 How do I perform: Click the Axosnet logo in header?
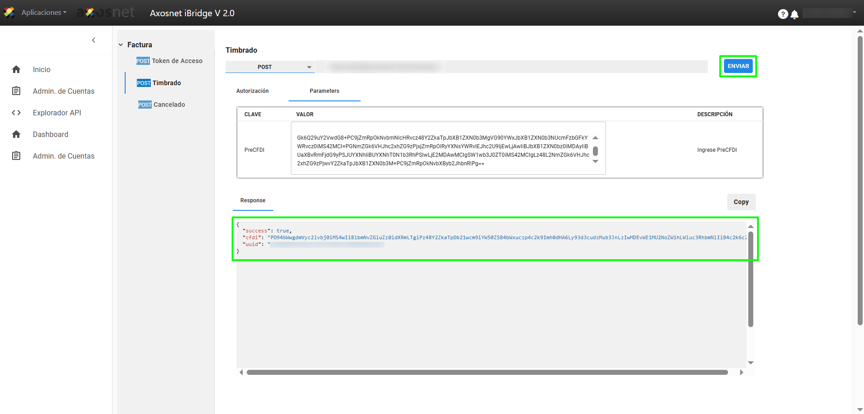106,13
